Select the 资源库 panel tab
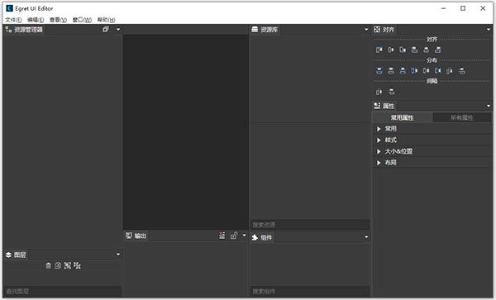496x300 pixels. coord(265,30)
